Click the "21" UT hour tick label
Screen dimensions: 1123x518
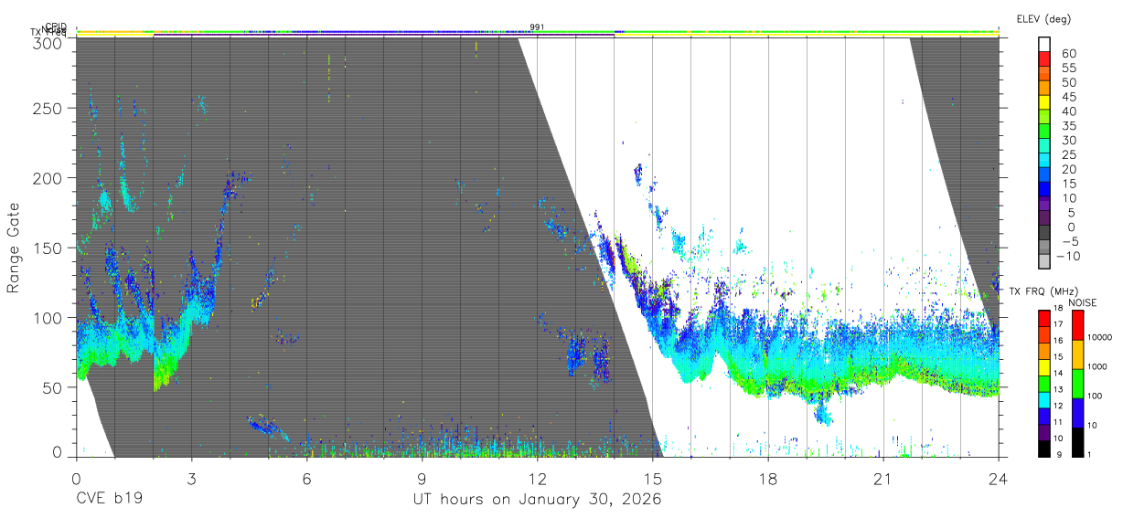883,478
